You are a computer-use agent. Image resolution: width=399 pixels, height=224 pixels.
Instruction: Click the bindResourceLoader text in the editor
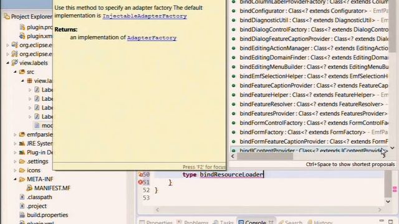point(231,174)
